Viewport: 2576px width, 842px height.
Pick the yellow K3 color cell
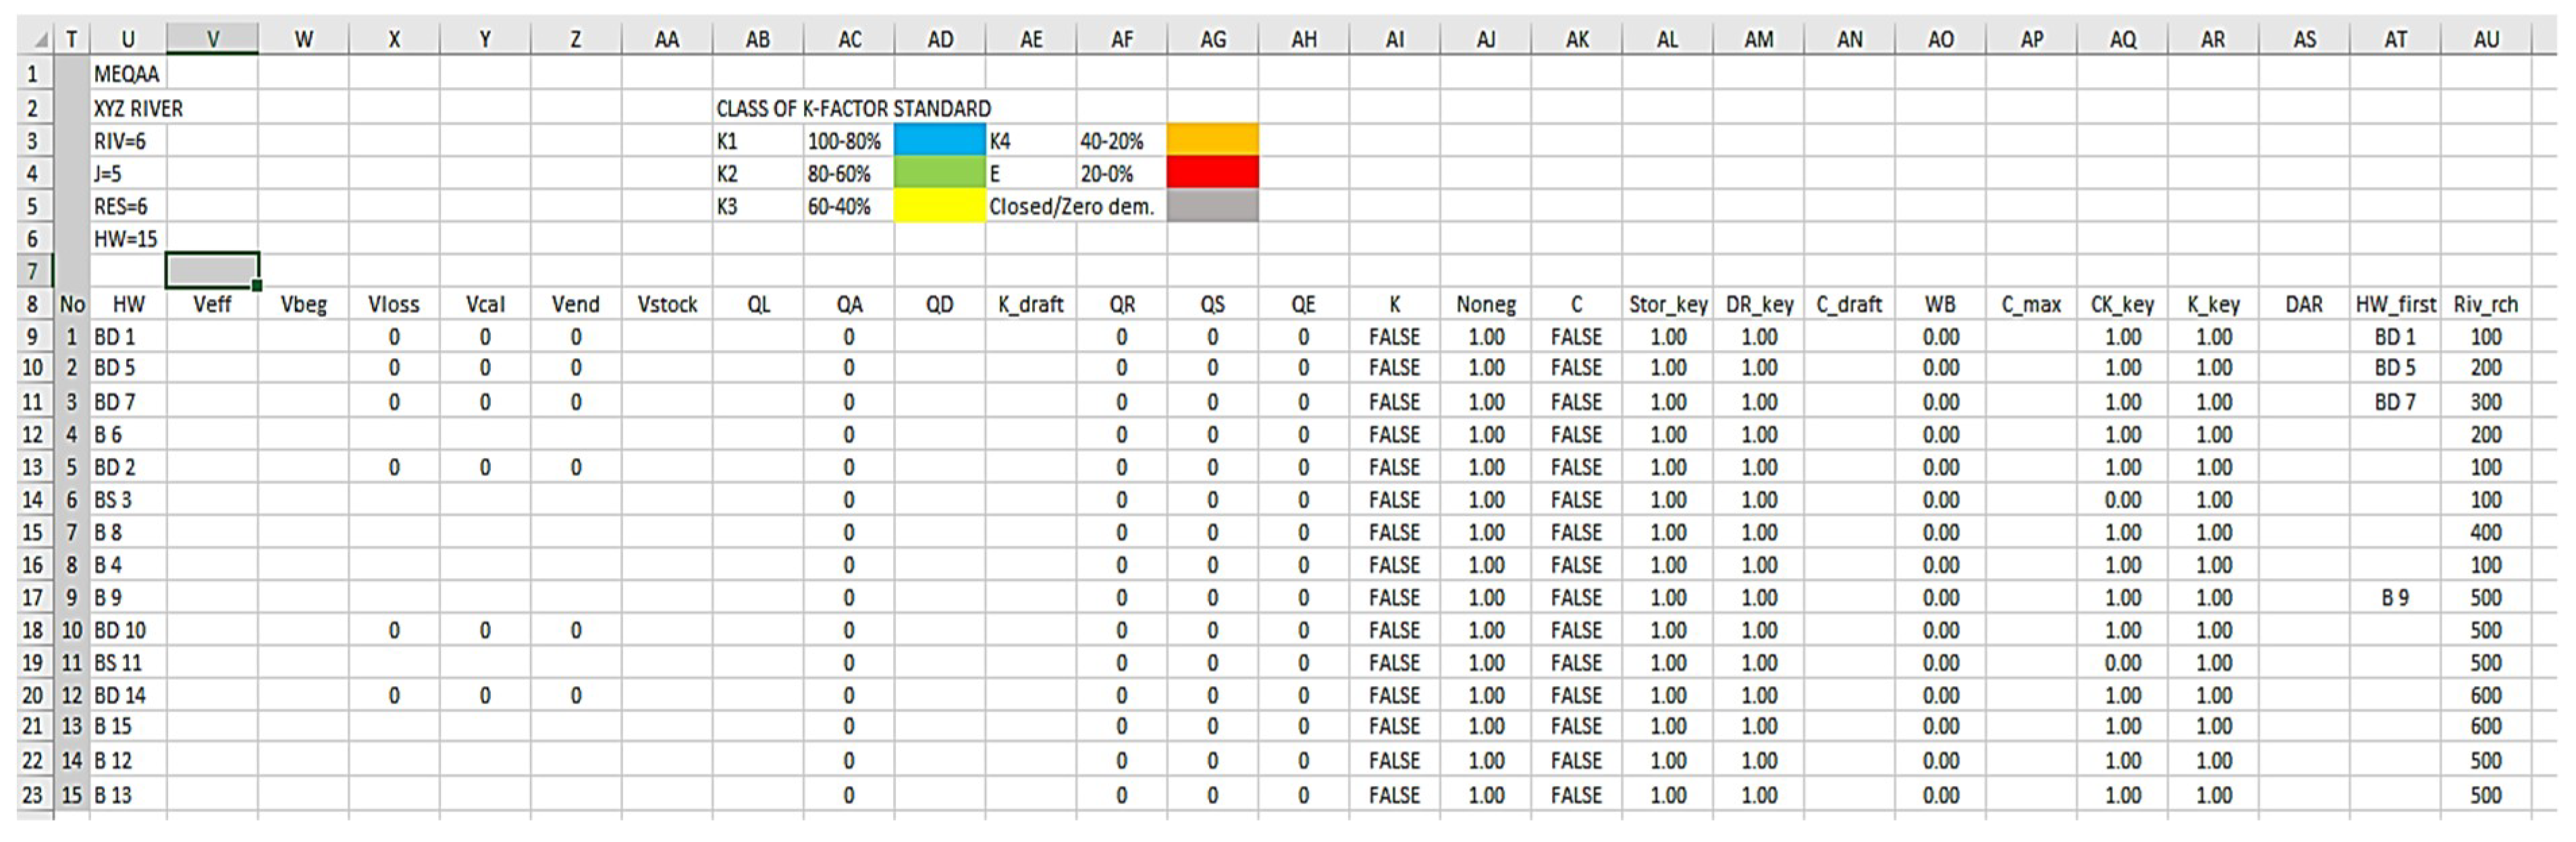pyautogui.click(x=939, y=206)
